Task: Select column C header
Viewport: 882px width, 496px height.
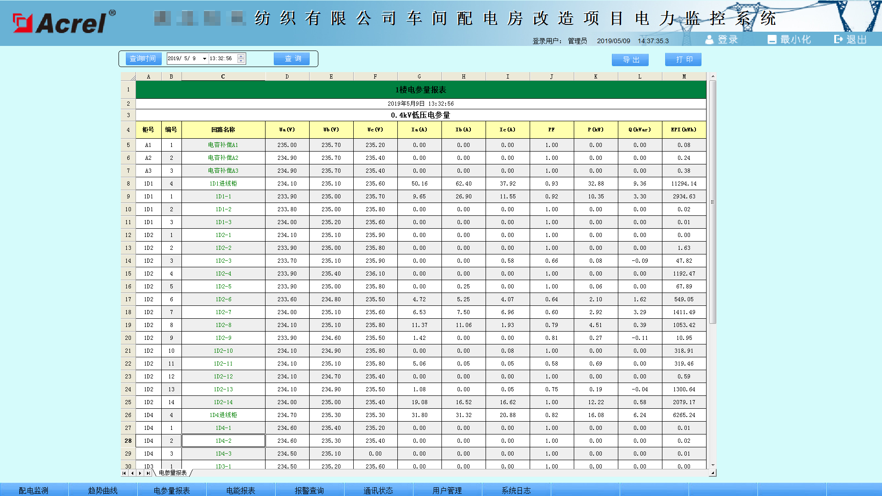Action: click(223, 77)
